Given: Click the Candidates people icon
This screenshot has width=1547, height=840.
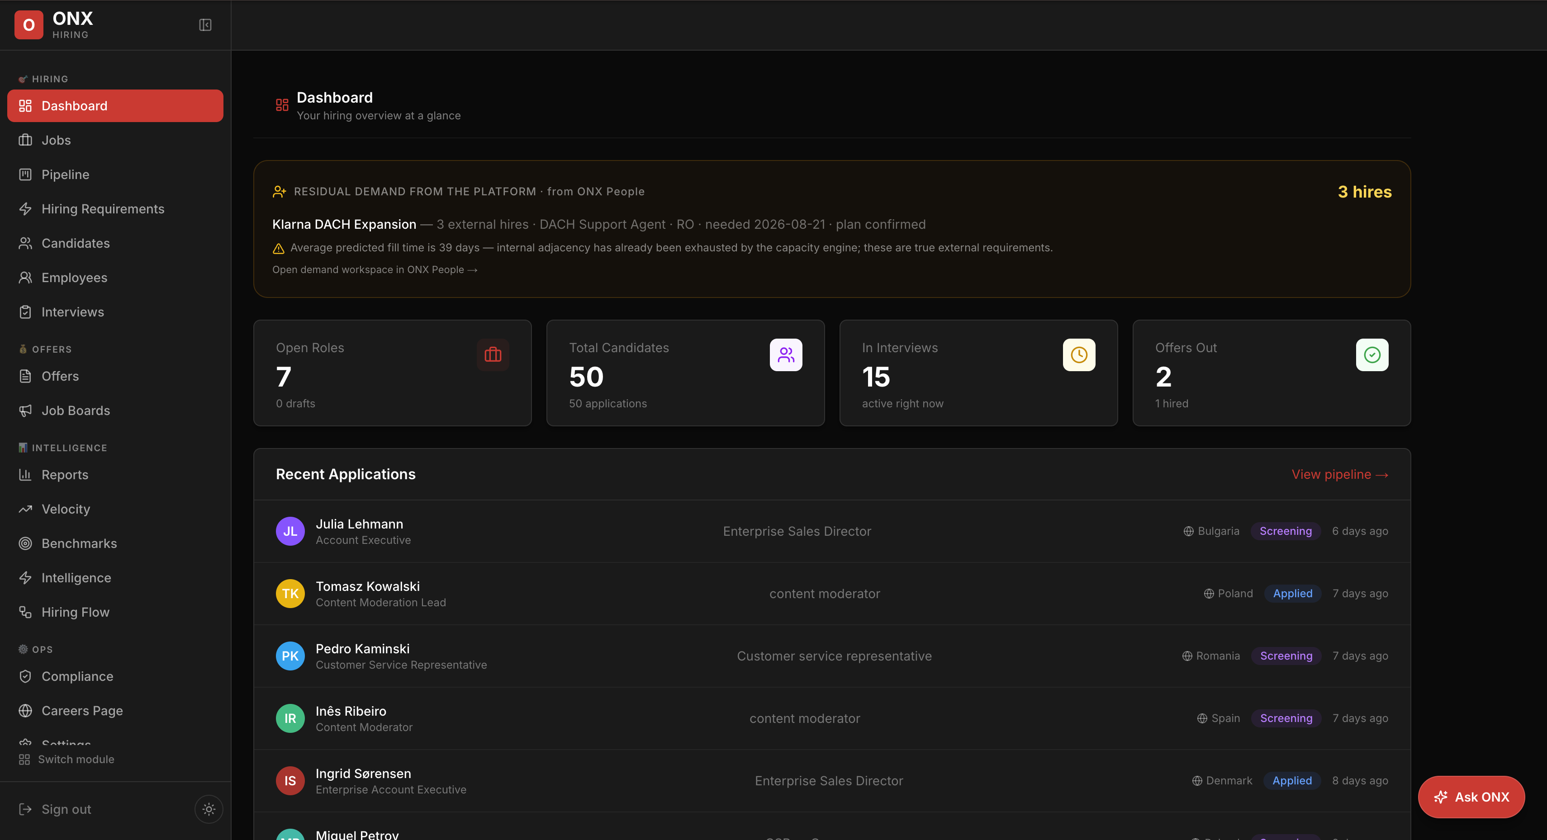Looking at the screenshot, I should (25, 243).
